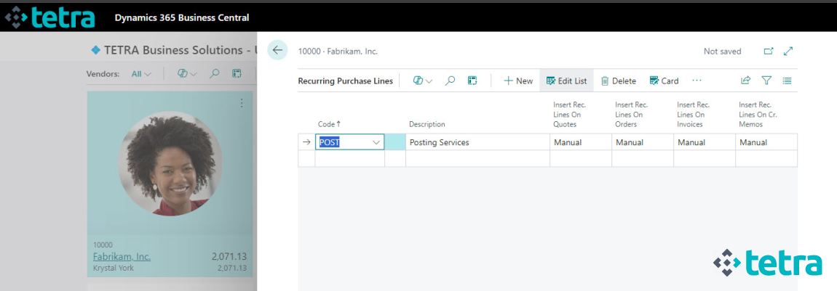Search the Vendors list in background
This screenshot has height=291, width=837.
pyautogui.click(x=215, y=74)
